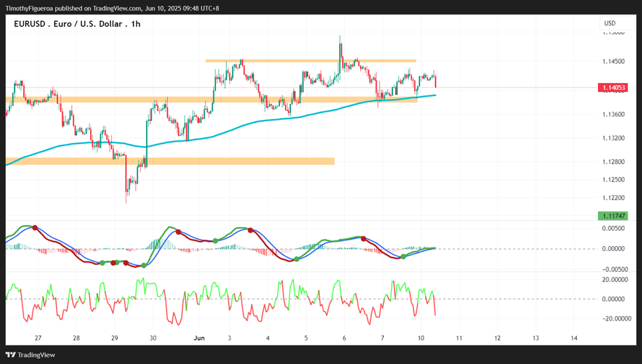Screen dimensions: 642x364
Task: Click the MACD red dot near May 27
Action: [35, 228]
